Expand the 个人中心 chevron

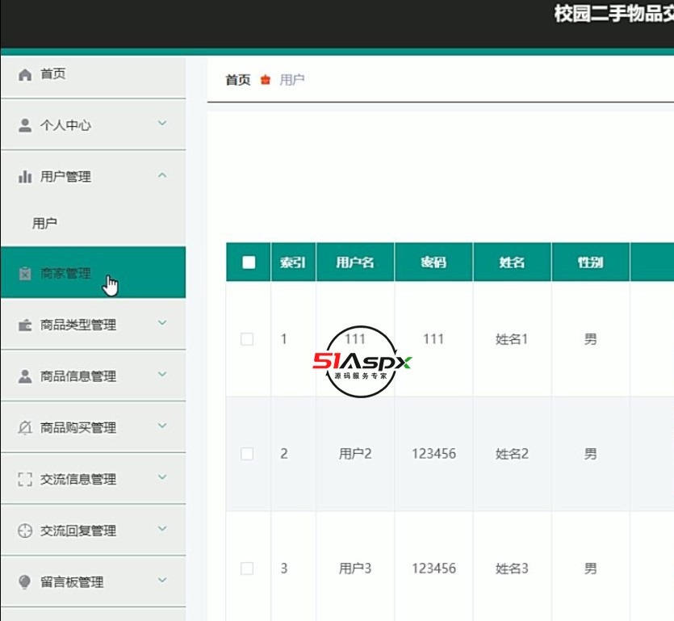162,124
